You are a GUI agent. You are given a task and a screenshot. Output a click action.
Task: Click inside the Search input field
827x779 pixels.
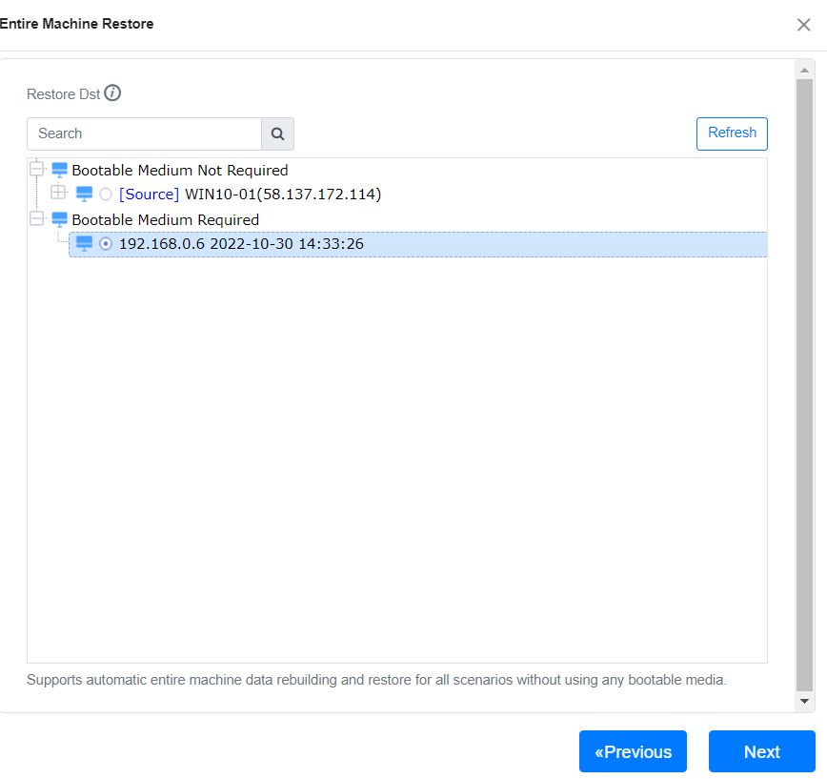(x=143, y=133)
